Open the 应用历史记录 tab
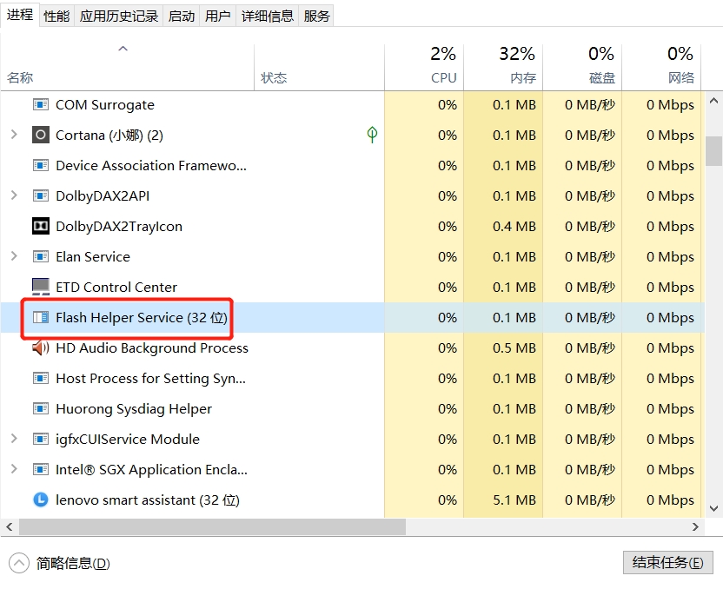Image resolution: width=723 pixels, height=589 pixels. click(118, 17)
